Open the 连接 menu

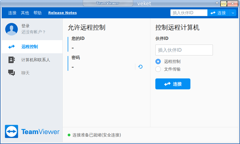12,13
